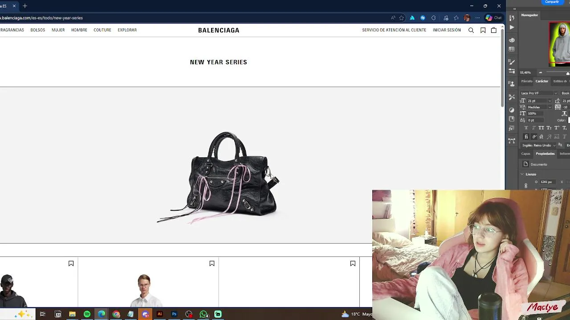
Task: Open Adobe Illustrator from the taskbar
Action: 159,314
